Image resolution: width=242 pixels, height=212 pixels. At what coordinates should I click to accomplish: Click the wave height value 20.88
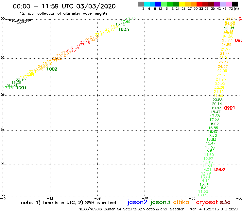[x=217, y=100]
